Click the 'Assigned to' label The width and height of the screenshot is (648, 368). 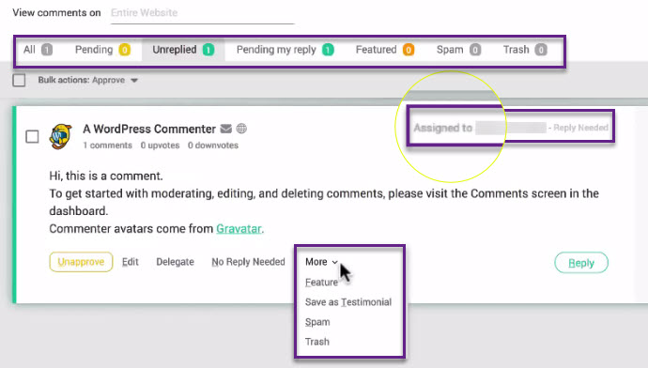coord(443,128)
